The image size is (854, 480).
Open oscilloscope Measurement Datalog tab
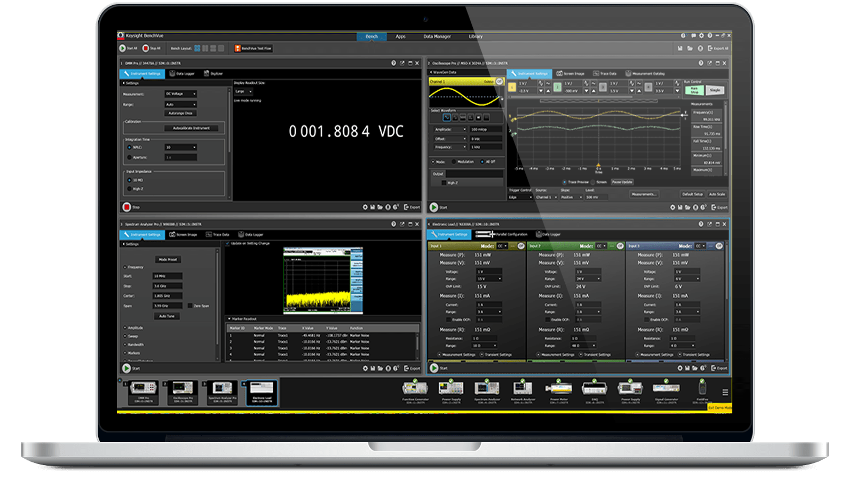[x=645, y=74]
